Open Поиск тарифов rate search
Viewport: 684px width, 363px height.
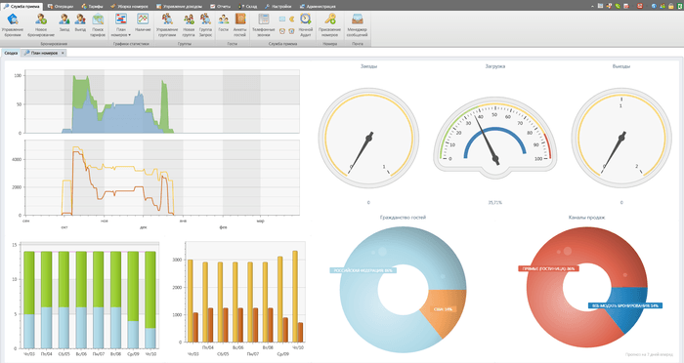(x=98, y=25)
